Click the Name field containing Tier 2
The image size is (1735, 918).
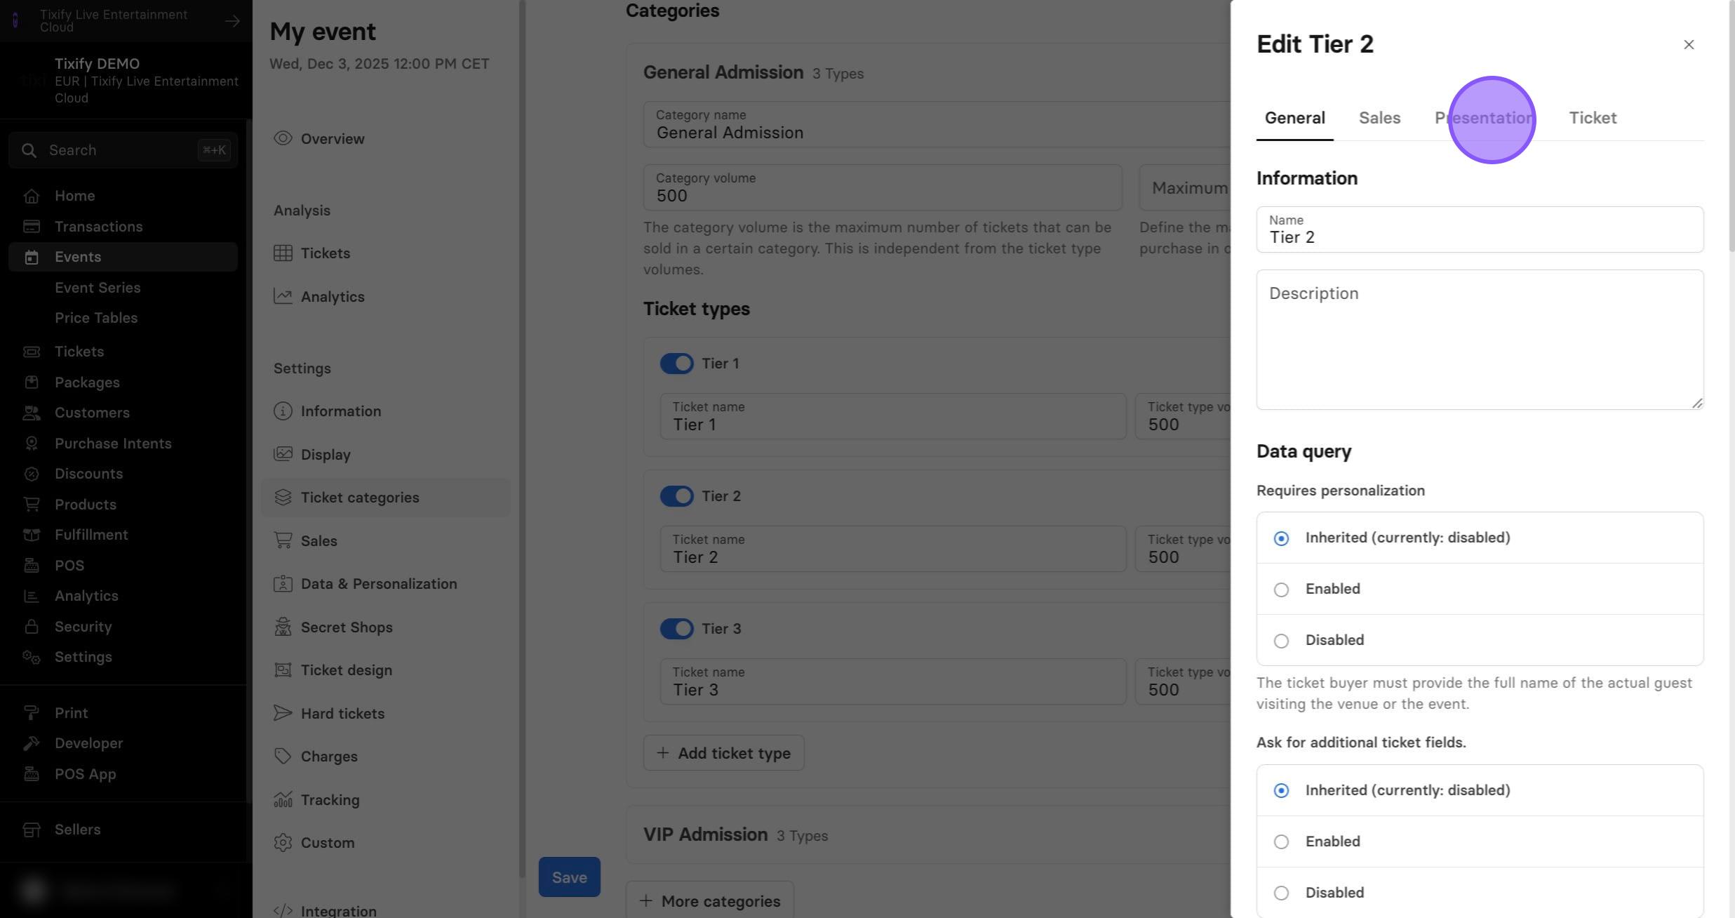click(x=1480, y=229)
